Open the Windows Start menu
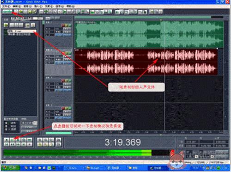This screenshot has height=172, width=231. [11, 168]
